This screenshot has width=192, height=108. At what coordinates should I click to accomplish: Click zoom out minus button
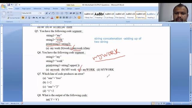173,103
